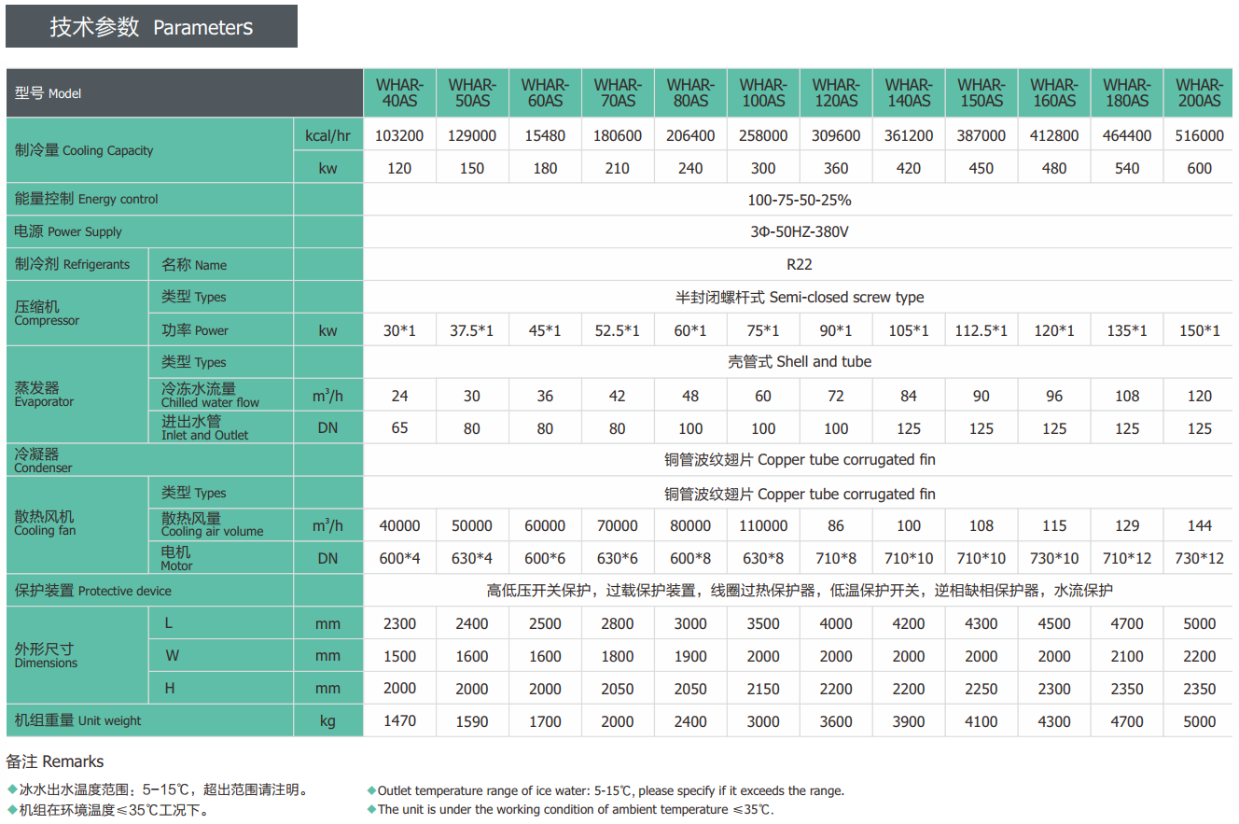Click the 技术参数 Parameters title banner

coord(151,27)
